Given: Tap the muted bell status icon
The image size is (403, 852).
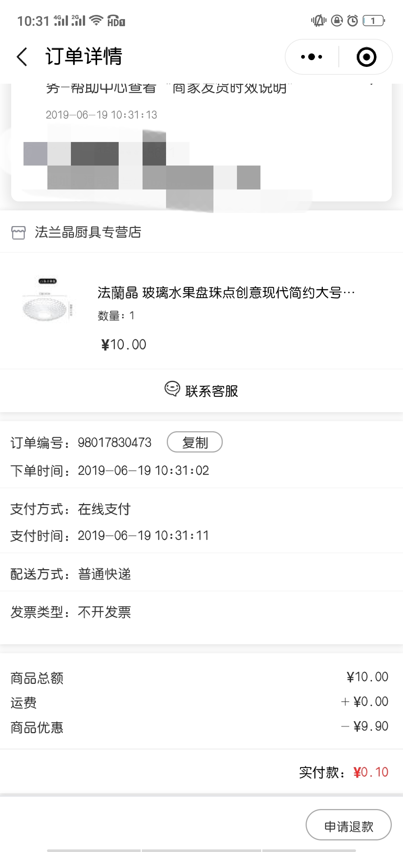Looking at the screenshot, I should 319,21.
